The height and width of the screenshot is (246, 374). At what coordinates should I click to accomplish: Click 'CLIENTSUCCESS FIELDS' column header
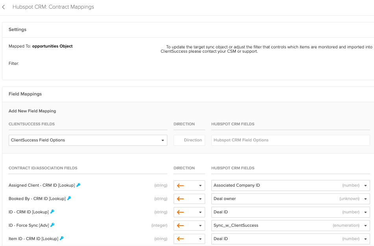pos(31,124)
